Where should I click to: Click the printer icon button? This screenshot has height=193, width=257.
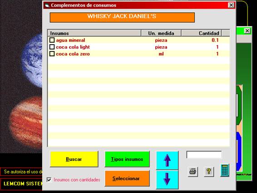[x=193, y=172]
